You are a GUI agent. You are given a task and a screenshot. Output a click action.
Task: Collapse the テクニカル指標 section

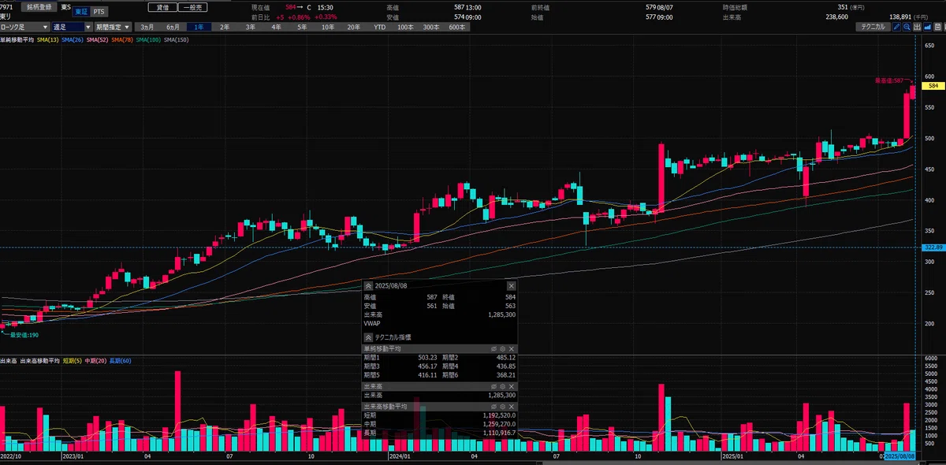pyautogui.click(x=368, y=337)
